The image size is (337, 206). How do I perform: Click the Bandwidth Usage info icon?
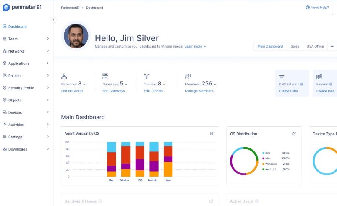(x=100, y=201)
